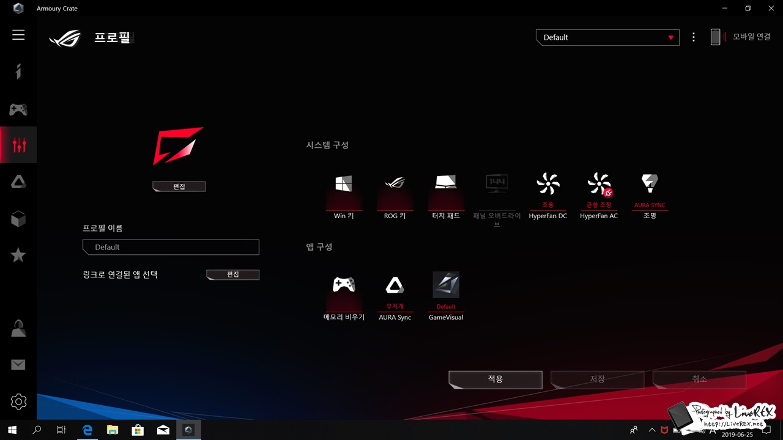Click 편집 under the profile image
The height and width of the screenshot is (440, 783).
coord(179,186)
